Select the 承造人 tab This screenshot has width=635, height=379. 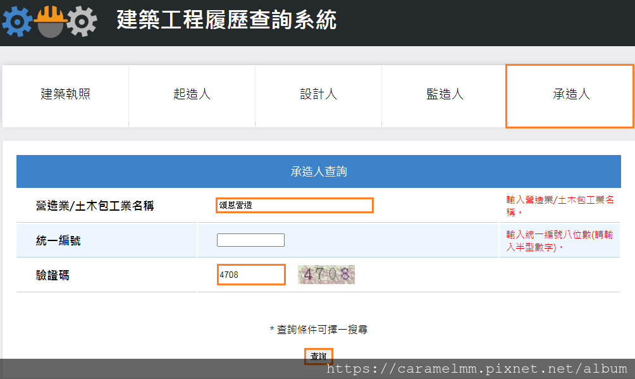pyautogui.click(x=570, y=96)
